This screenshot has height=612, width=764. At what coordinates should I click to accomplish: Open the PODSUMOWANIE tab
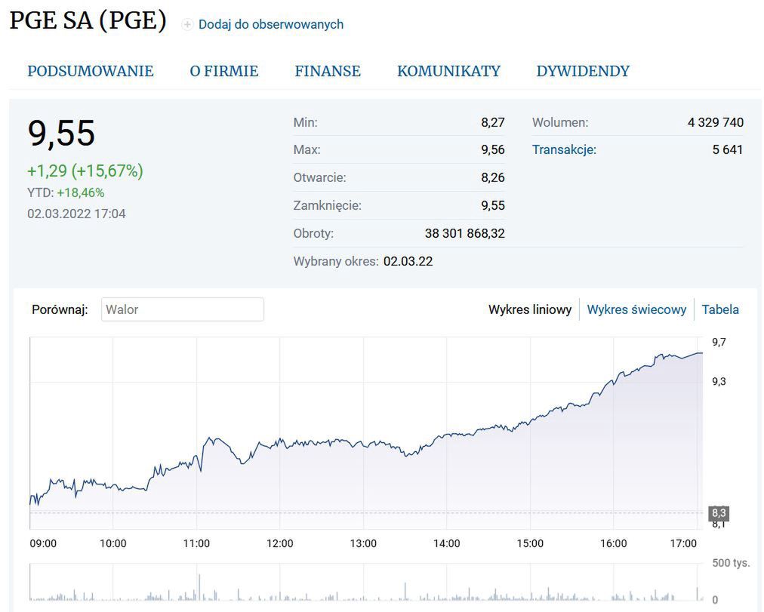tap(91, 71)
